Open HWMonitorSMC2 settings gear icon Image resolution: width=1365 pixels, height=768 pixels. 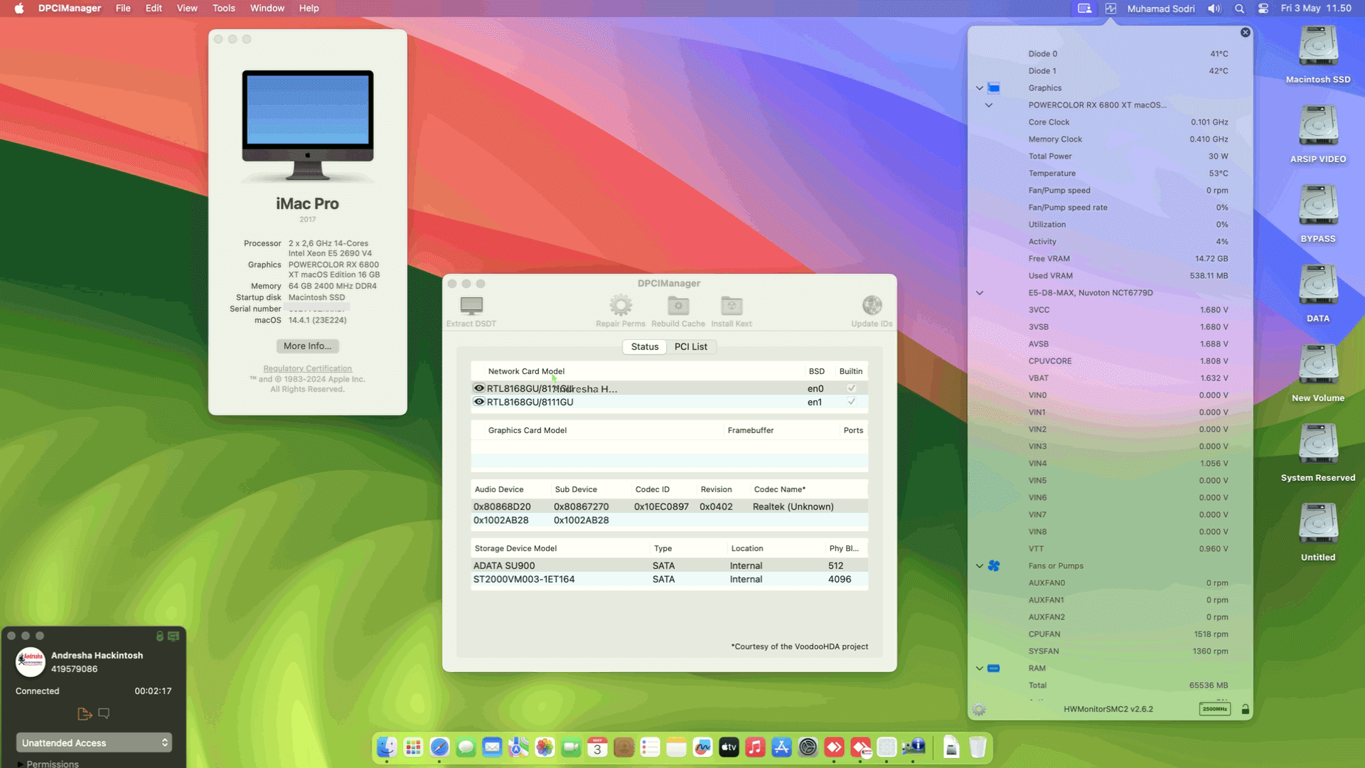click(x=979, y=710)
